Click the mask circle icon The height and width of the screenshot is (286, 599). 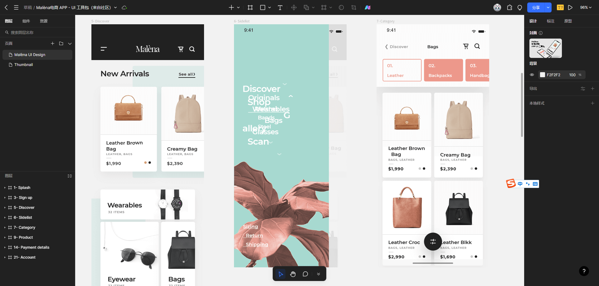pos(341,7)
